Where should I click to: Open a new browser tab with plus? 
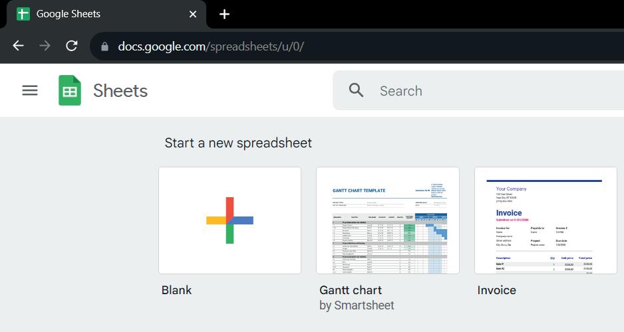[224, 14]
